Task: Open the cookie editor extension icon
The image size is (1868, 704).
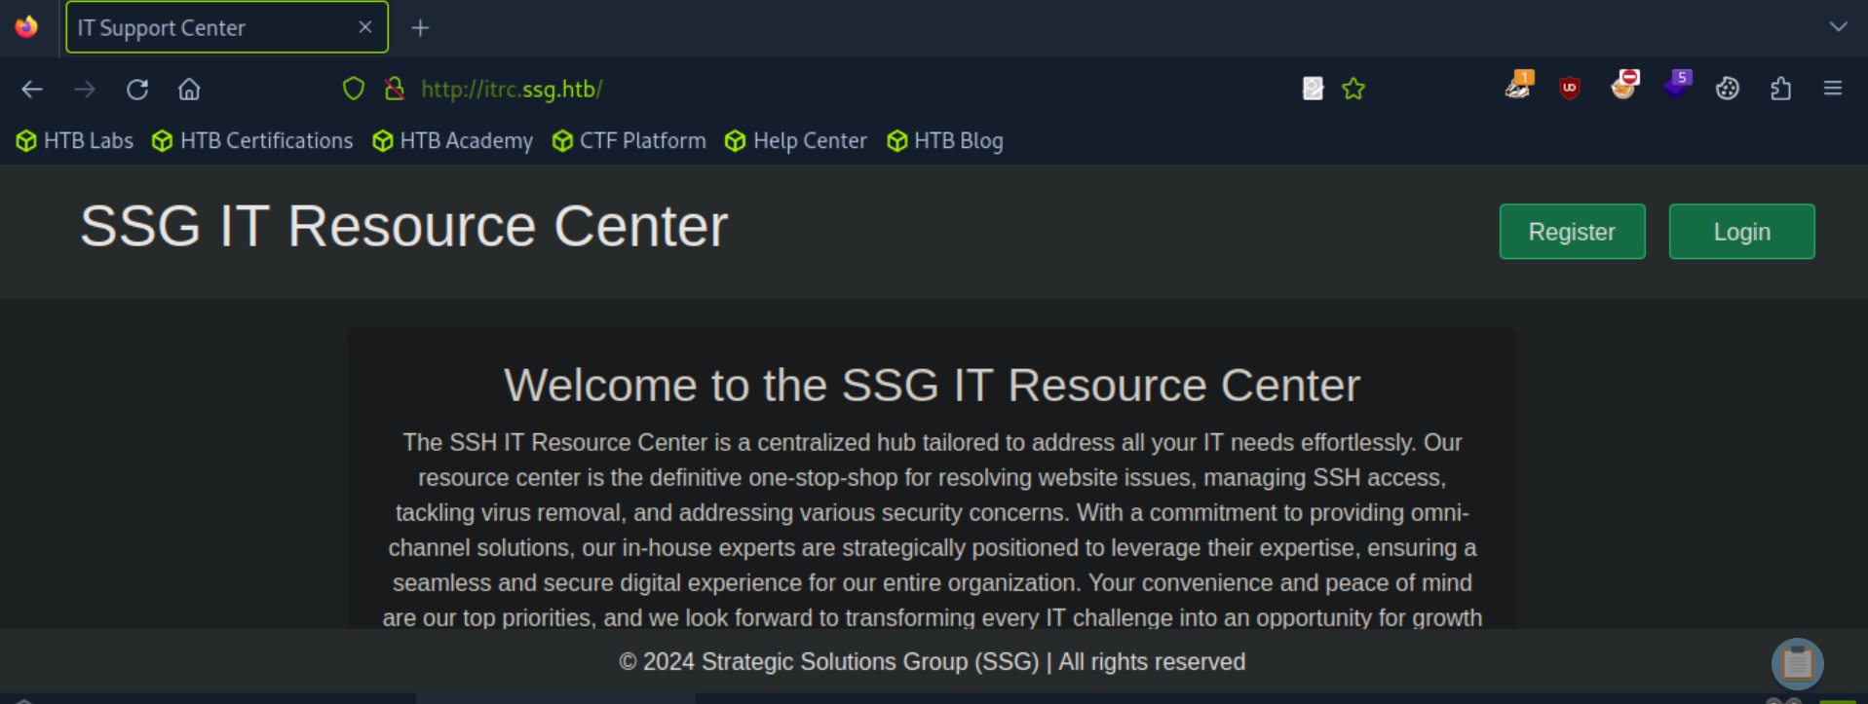Action: [x=1728, y=90]
